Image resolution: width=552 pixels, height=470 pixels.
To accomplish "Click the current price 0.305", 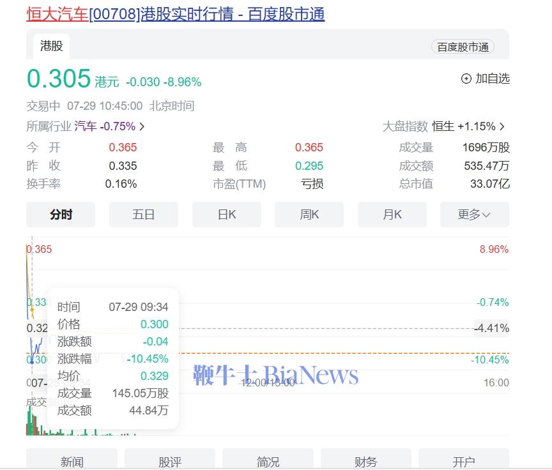I will (x=59, y=78).
